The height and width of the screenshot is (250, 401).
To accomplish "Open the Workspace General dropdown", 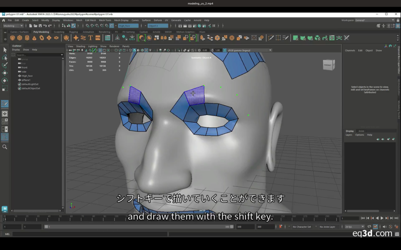I will [x=361, y=20].
